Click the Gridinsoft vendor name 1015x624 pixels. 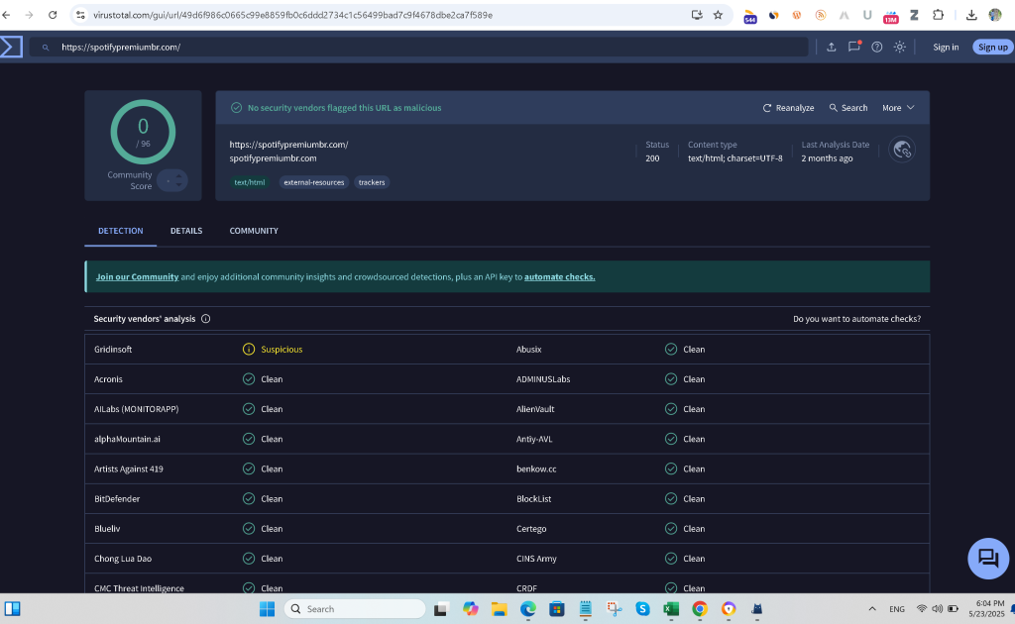tap(113, 350)
